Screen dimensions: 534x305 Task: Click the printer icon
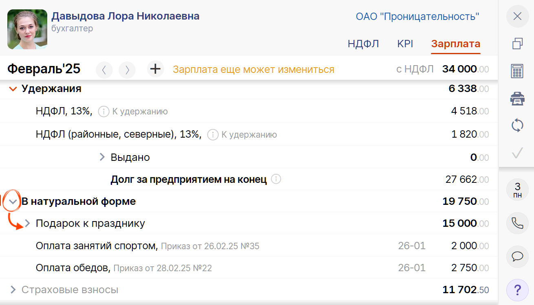tap(517, 98)
